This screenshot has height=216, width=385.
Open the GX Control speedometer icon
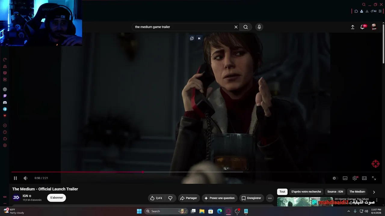[x=5, y=60]
